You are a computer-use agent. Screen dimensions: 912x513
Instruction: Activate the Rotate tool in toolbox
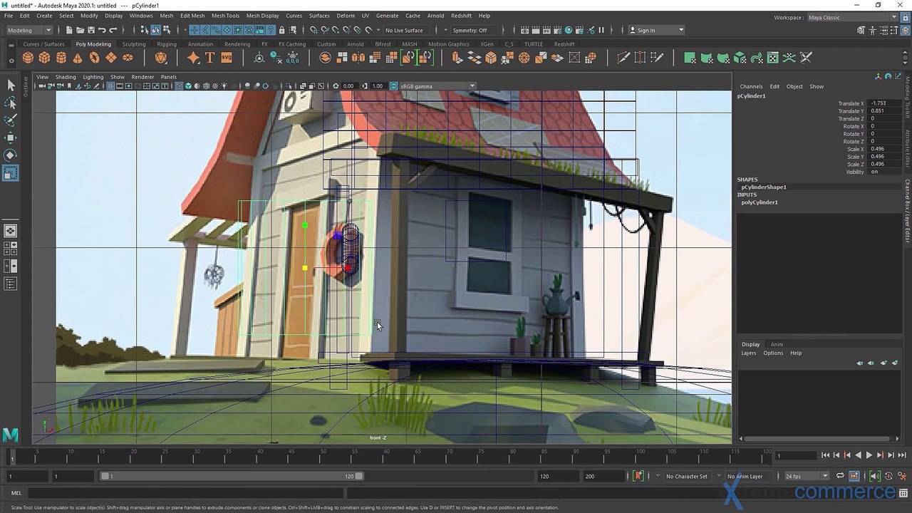11,155
